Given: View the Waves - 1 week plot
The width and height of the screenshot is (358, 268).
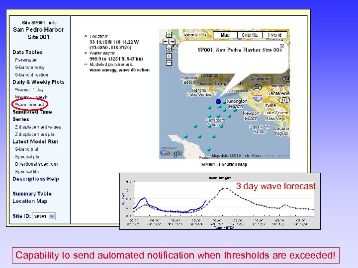Looking at the screenshot, I should 31,97.
